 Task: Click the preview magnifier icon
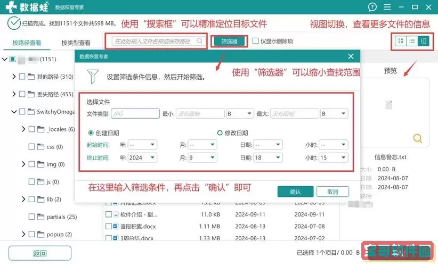pyautogui.click(x=418, y=138)
